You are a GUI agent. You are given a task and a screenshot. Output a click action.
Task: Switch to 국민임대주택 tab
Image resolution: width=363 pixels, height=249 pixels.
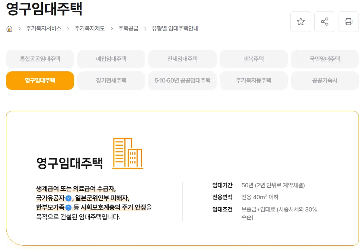(x=325, y=59)
